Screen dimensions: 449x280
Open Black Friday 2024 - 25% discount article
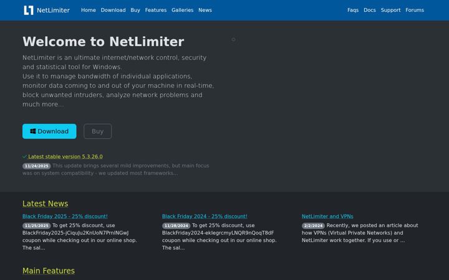[x=205, y=217]
